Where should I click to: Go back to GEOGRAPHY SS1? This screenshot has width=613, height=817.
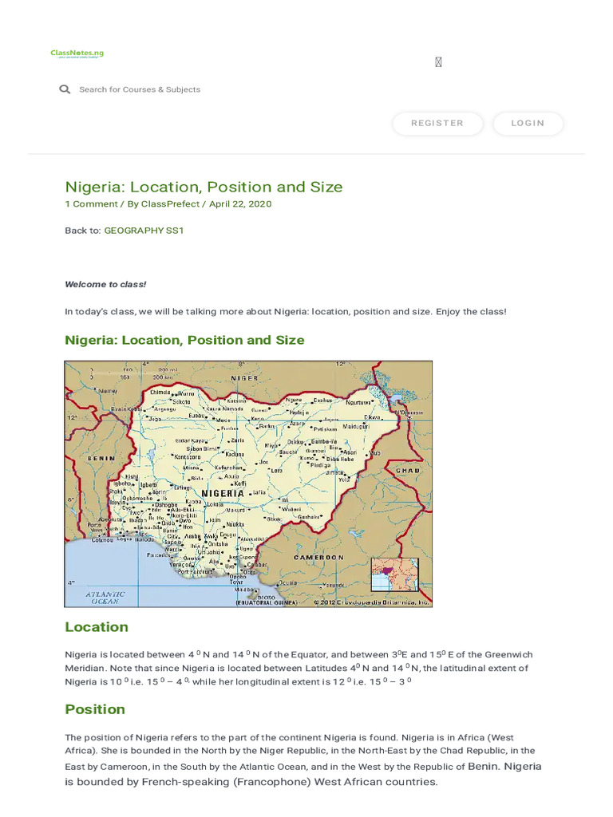tap(144, 231)
